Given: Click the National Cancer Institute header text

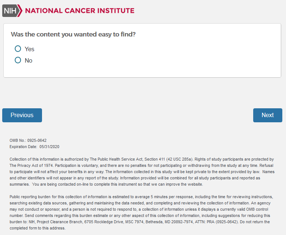Looking at the screenshot, I should tap(80, 11).
